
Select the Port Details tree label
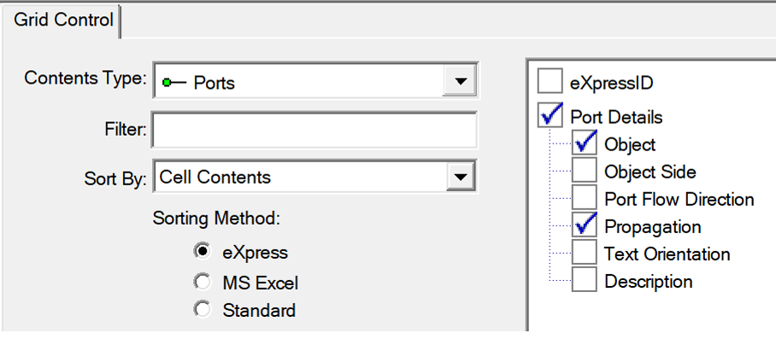616,117
